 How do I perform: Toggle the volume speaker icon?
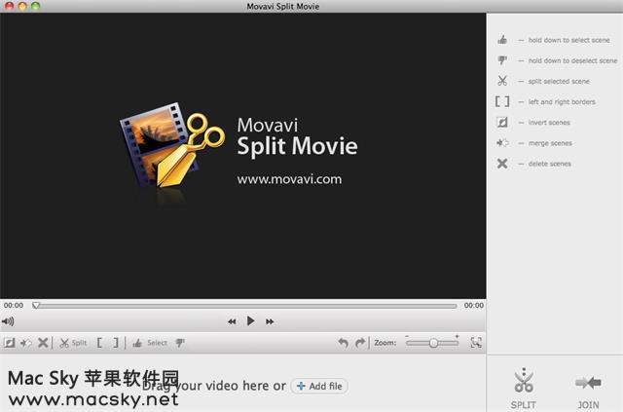8,320
